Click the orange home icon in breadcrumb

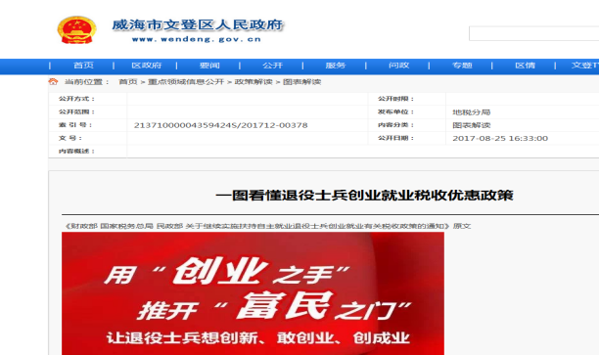[x=53, y=82]
